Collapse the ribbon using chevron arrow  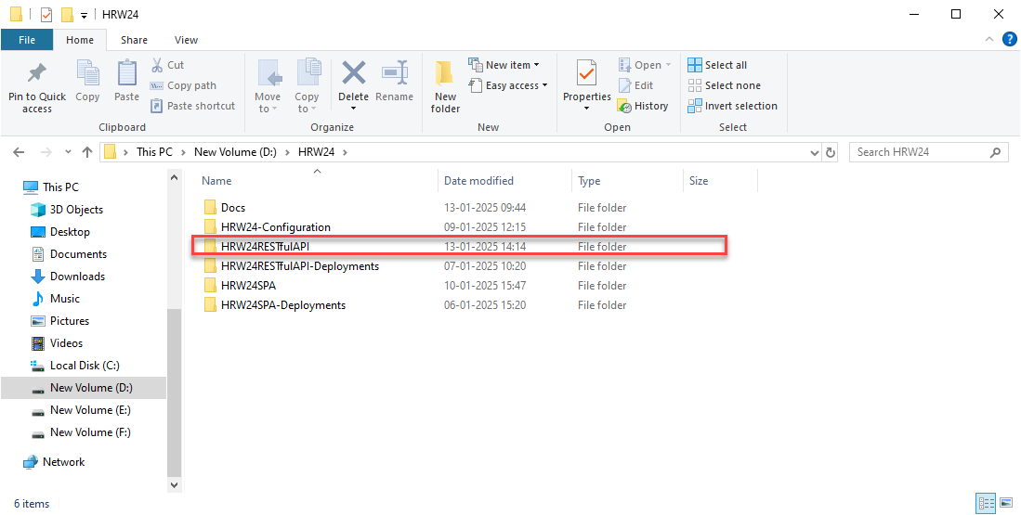point(990,40)
